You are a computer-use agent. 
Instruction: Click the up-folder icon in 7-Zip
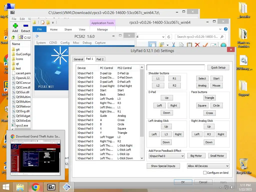(x=13, y=37)
